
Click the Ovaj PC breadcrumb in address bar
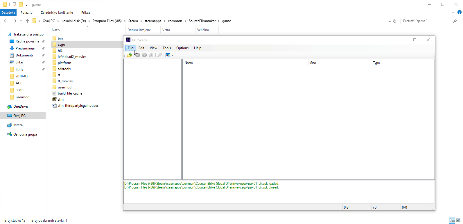(49, 21)
